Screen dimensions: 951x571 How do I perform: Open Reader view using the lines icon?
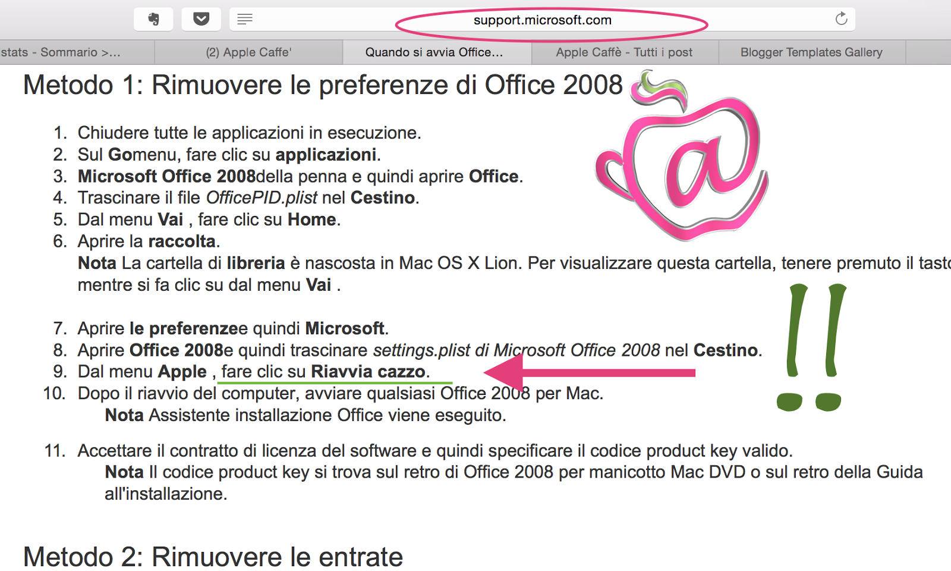click(x=245, y=19)
